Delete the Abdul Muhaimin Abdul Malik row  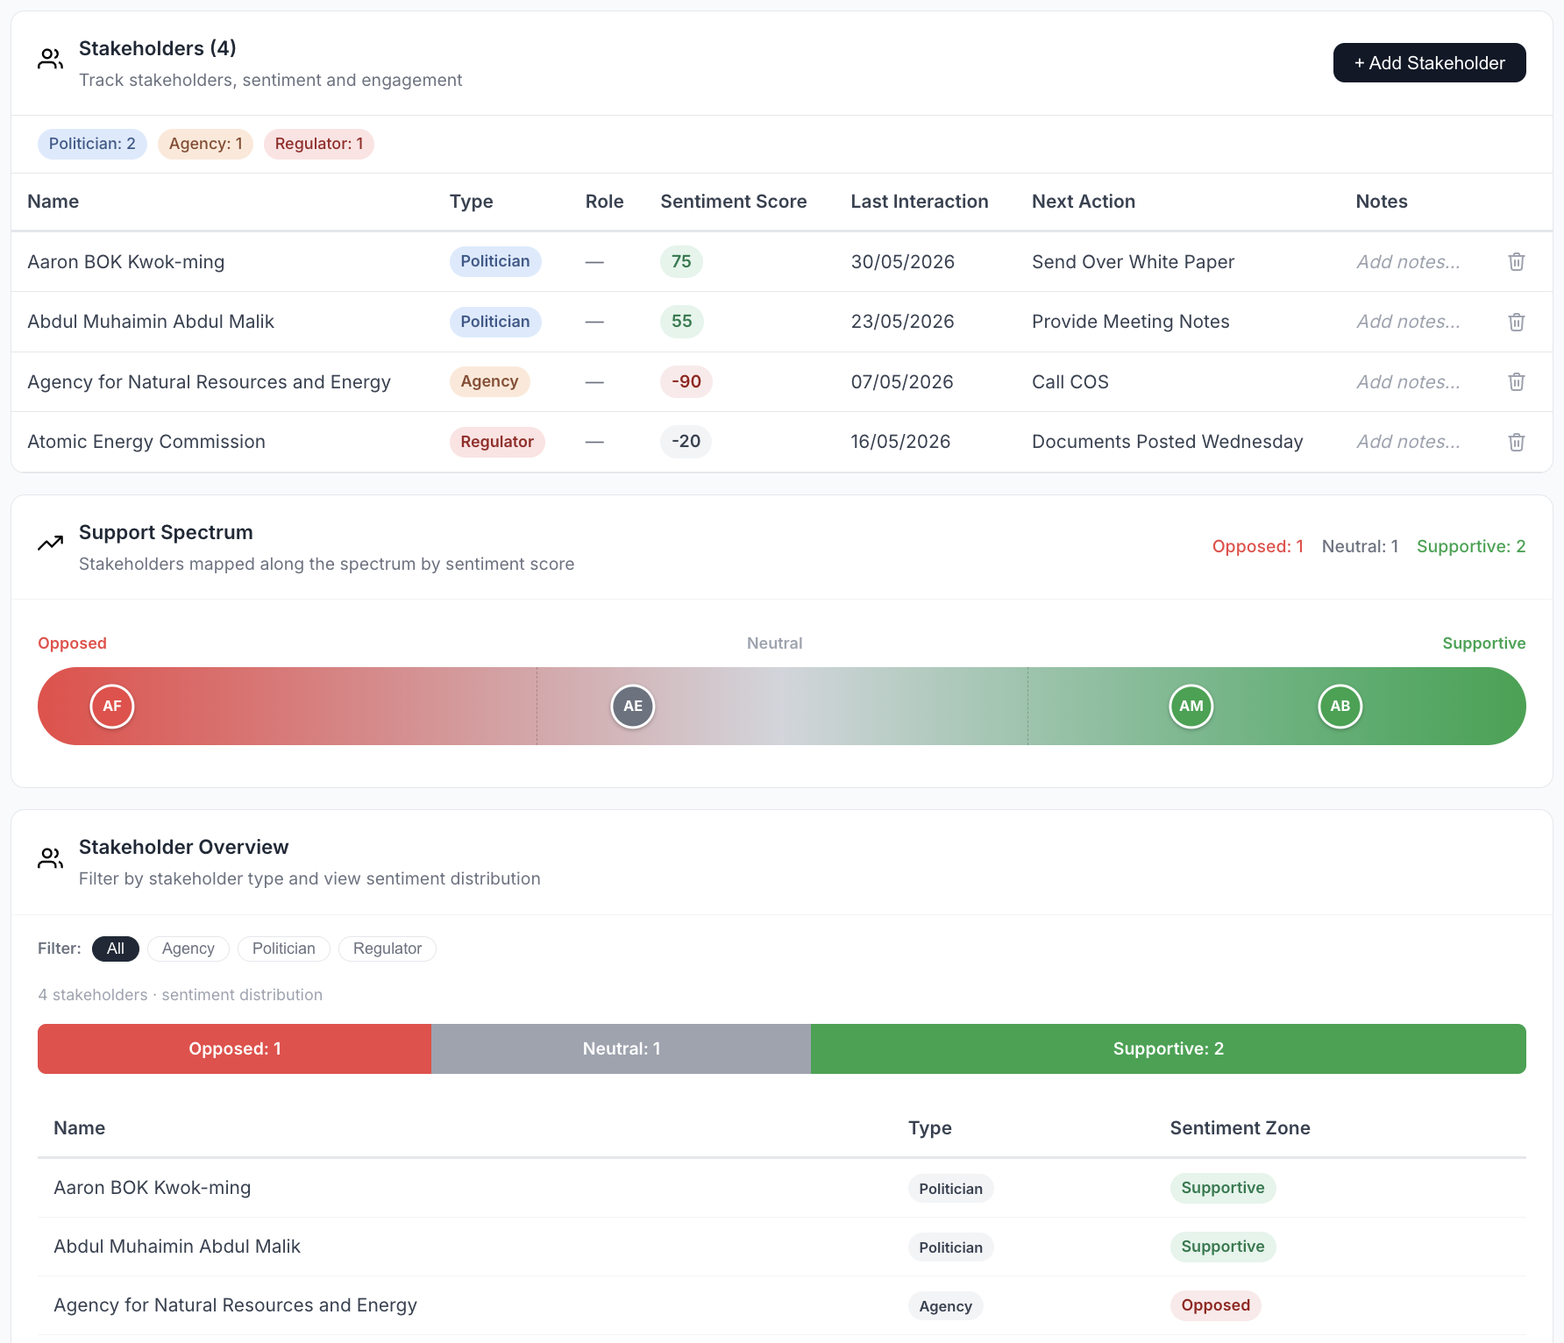1517,322
